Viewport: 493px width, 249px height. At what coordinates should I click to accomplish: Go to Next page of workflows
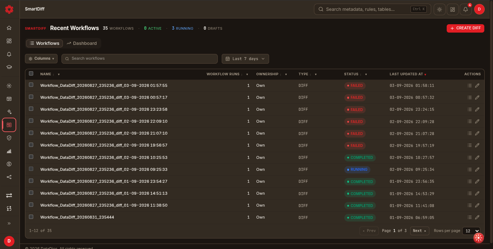pos(420,231)
